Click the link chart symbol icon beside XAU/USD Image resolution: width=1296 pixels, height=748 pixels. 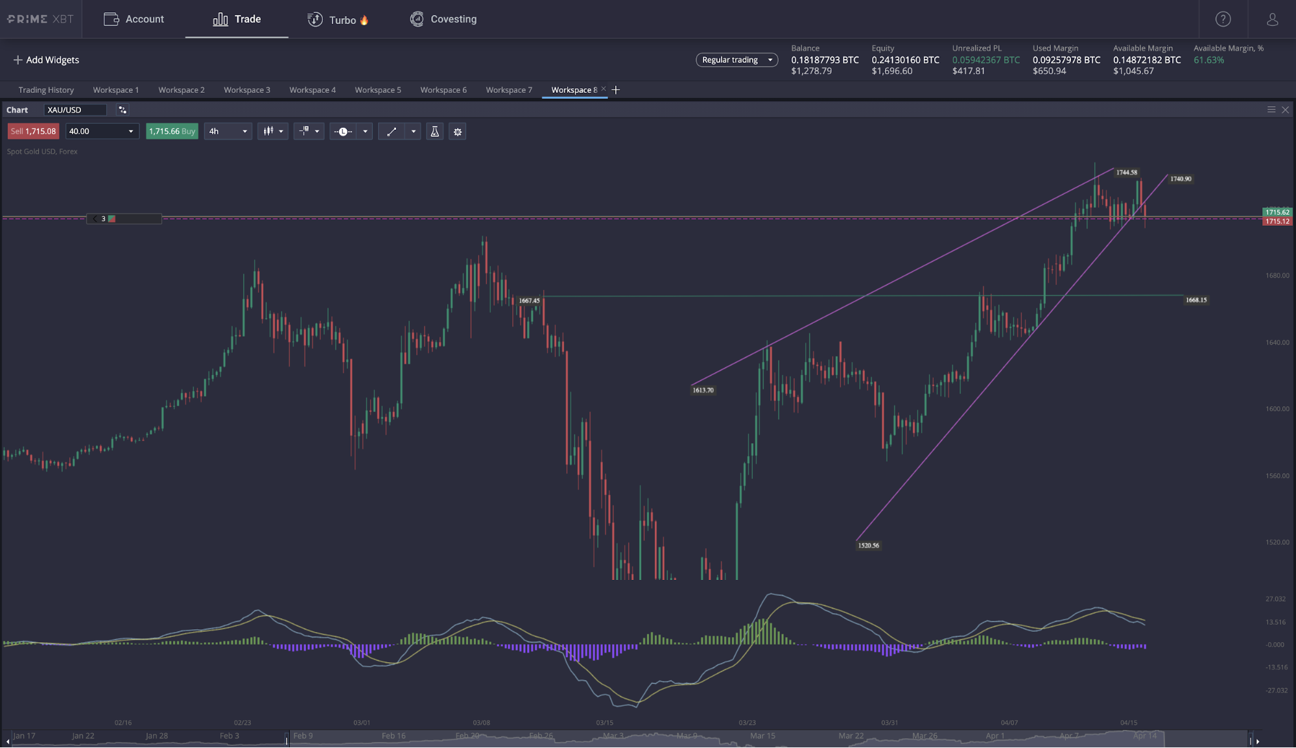(x=123, y=110)
